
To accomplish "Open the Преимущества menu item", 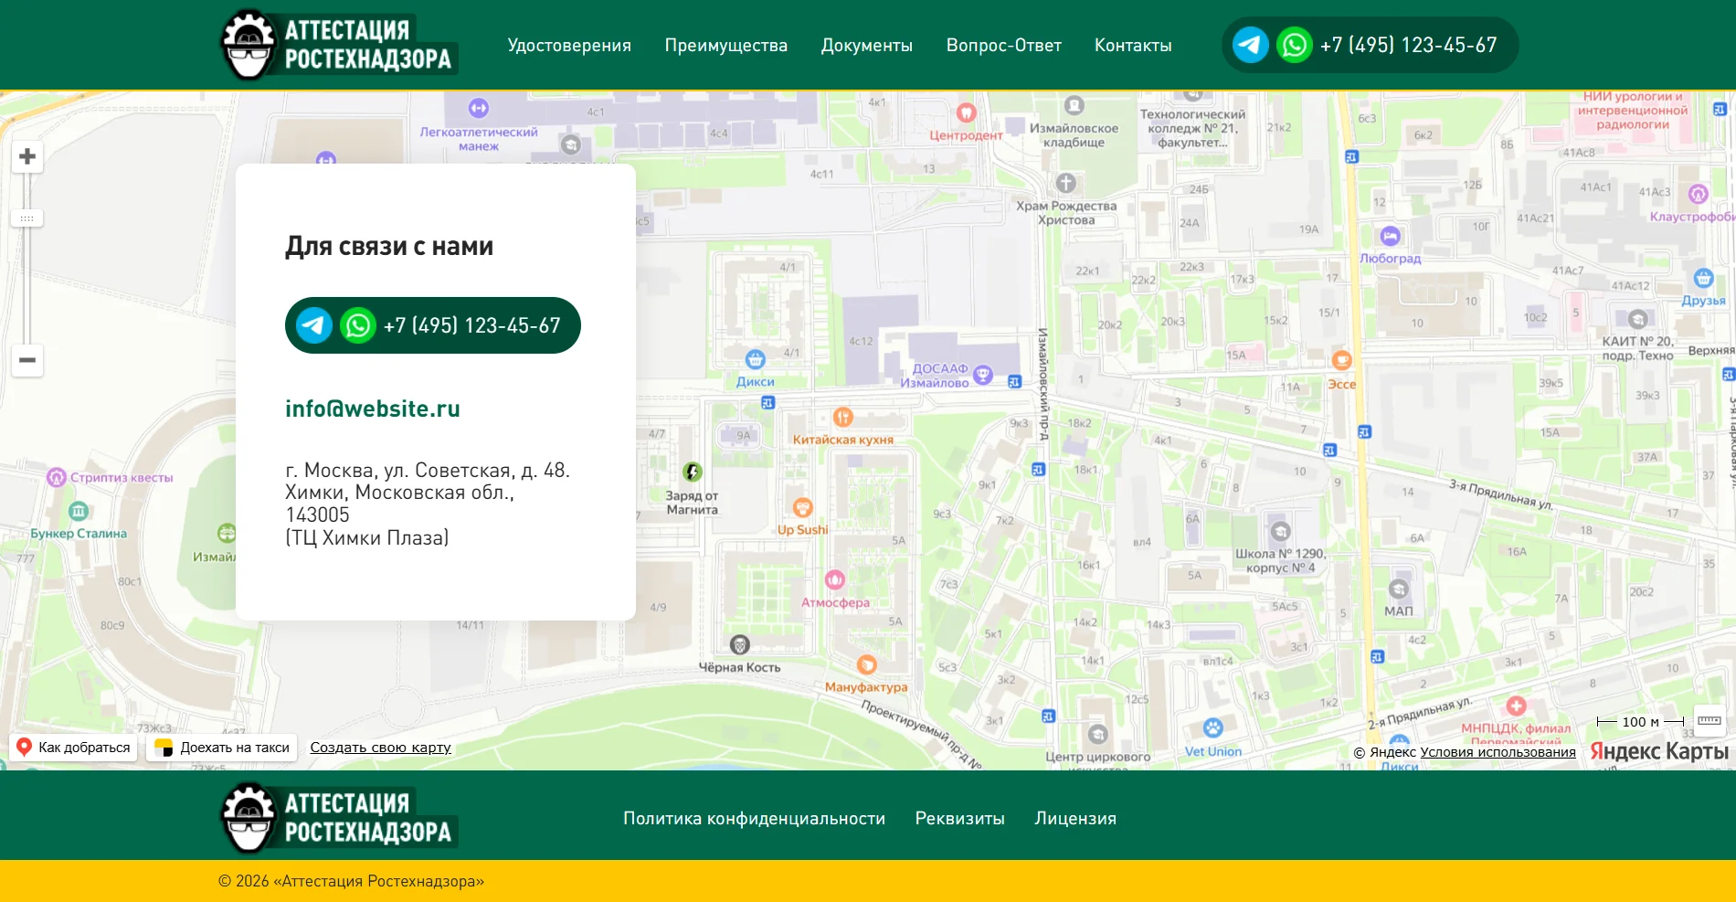I will coord(726,46).
